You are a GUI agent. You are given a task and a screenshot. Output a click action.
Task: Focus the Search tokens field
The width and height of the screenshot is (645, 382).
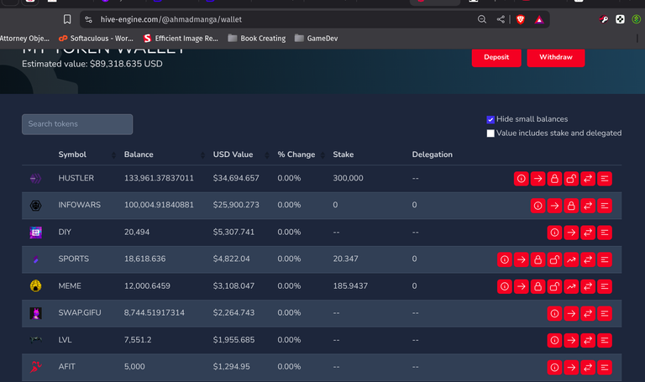coord(77,124)
